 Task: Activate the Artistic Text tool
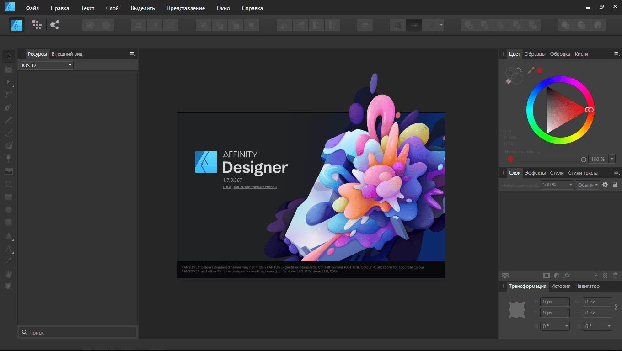pyautogui.click(x=8, y=249)
